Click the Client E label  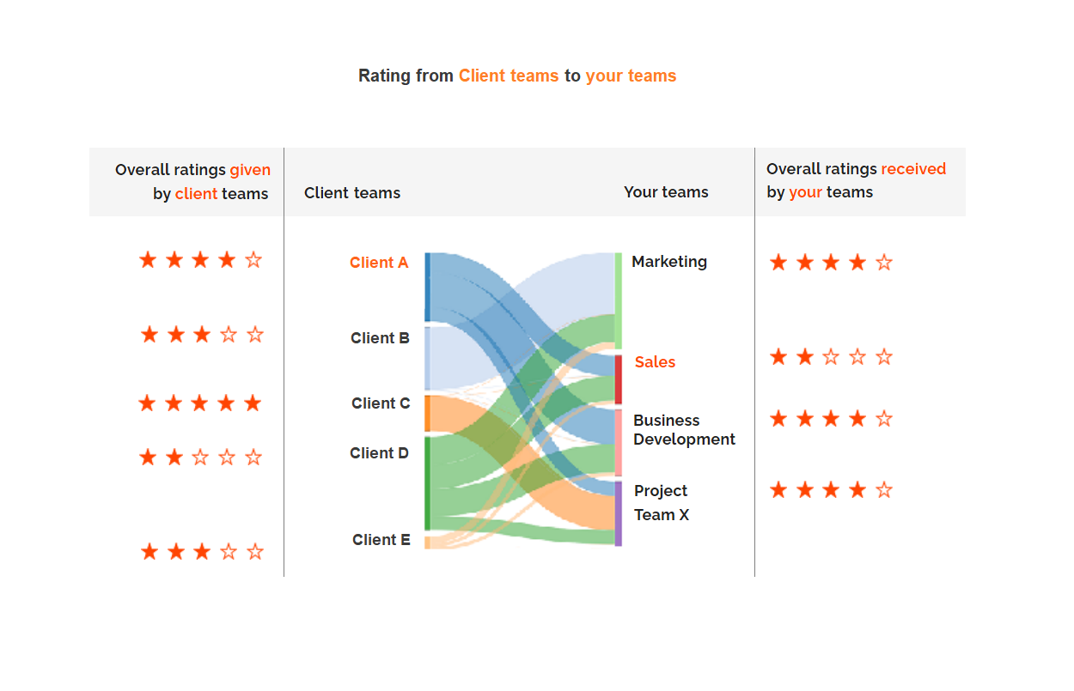coord(381,540)
